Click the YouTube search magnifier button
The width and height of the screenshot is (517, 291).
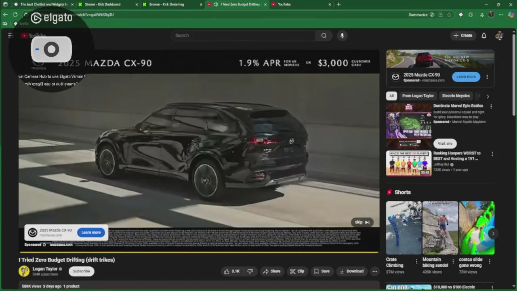point(324,36)
